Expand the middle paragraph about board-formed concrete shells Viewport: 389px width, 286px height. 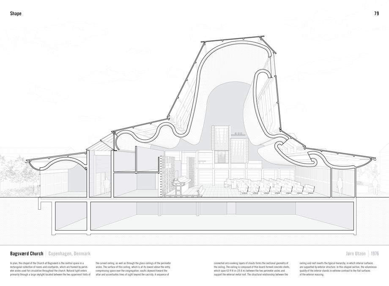point(252,271)
